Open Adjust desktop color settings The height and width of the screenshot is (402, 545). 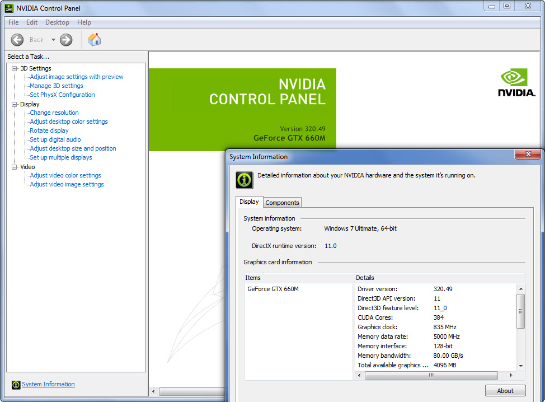coord(69,121)
